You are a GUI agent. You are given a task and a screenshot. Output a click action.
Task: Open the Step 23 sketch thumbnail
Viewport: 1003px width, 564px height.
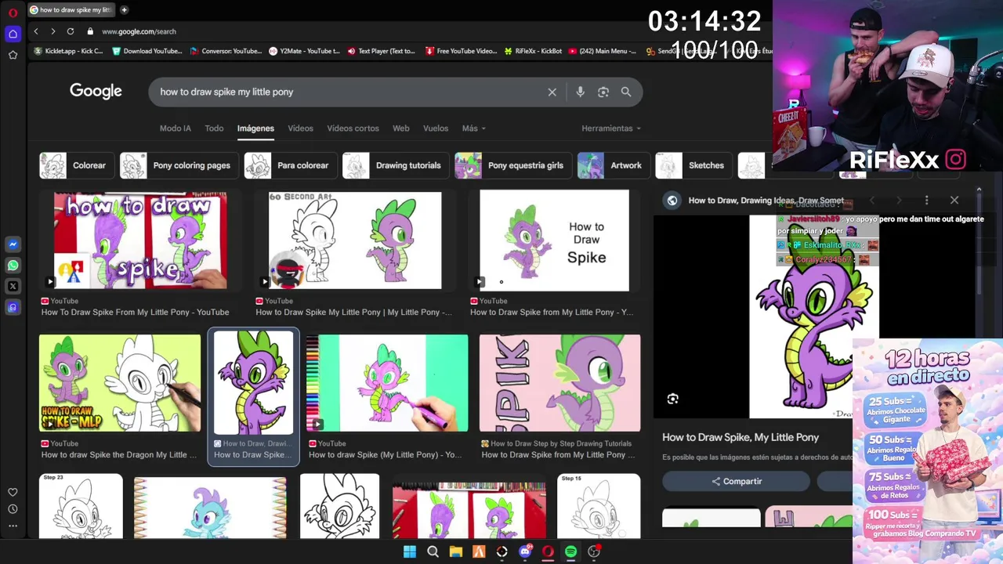tap(81, 506)
